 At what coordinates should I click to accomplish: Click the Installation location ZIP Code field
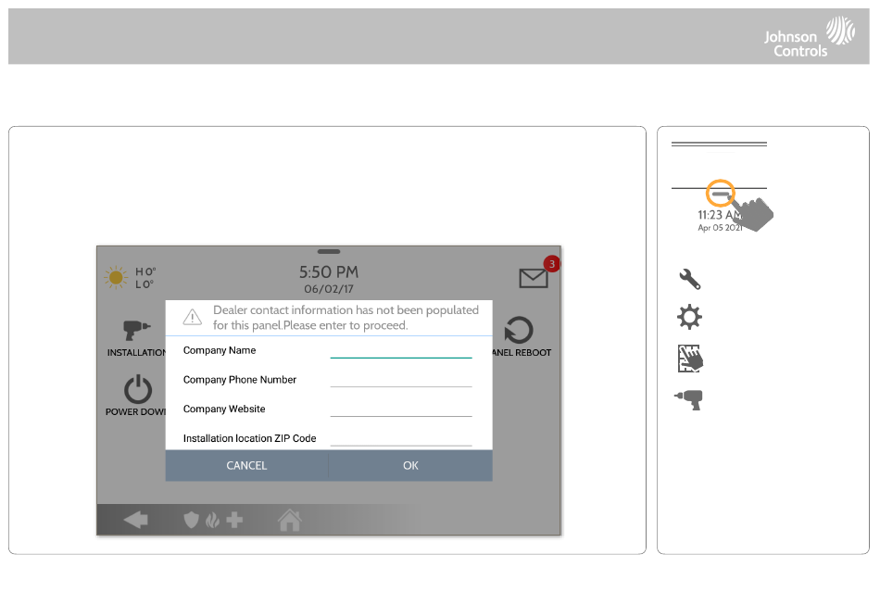[x=401, y=438]
